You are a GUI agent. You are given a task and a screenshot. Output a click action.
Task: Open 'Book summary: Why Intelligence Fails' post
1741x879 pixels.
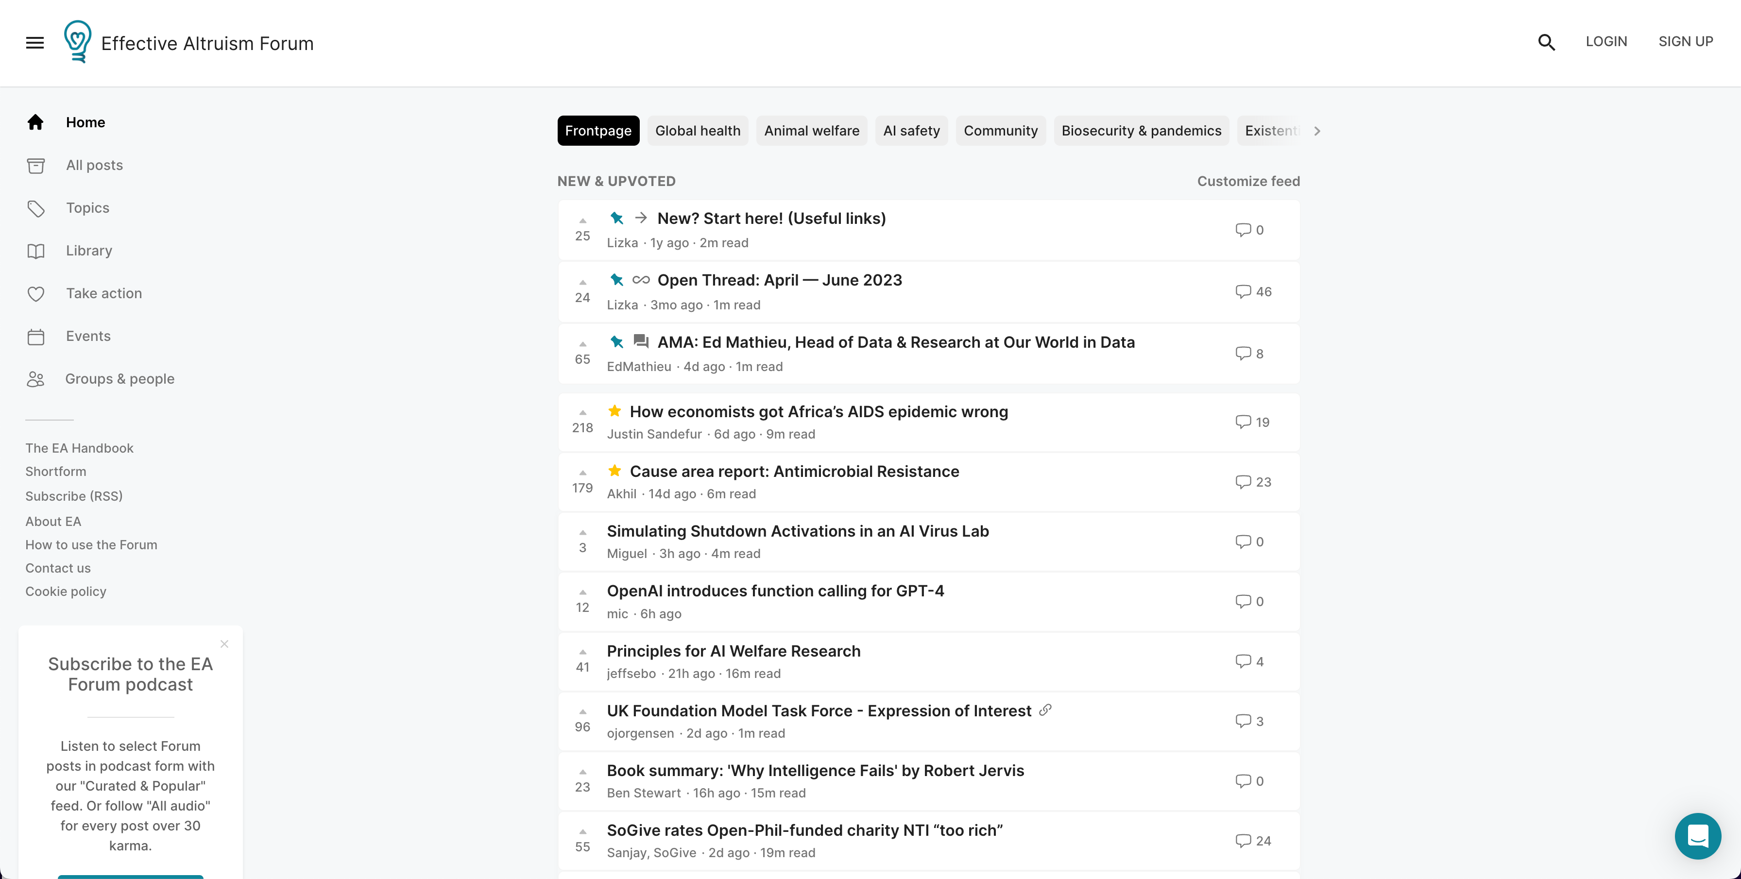pyautogui.click(x=815, y=770)
